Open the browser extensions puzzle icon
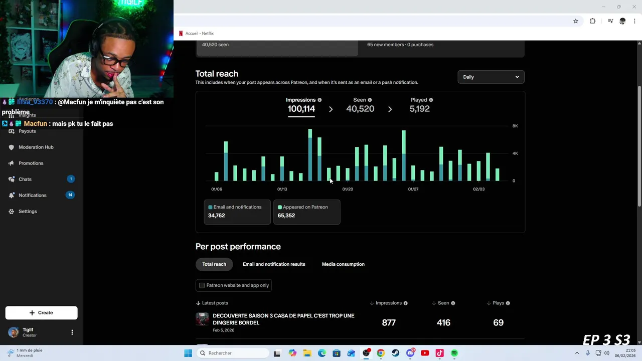The height and width of the screenshot is (361, 642). click(593, 21)
